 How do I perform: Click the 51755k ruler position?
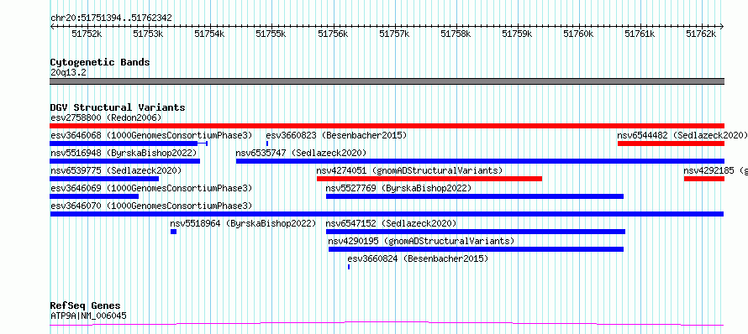click(271, 34)
